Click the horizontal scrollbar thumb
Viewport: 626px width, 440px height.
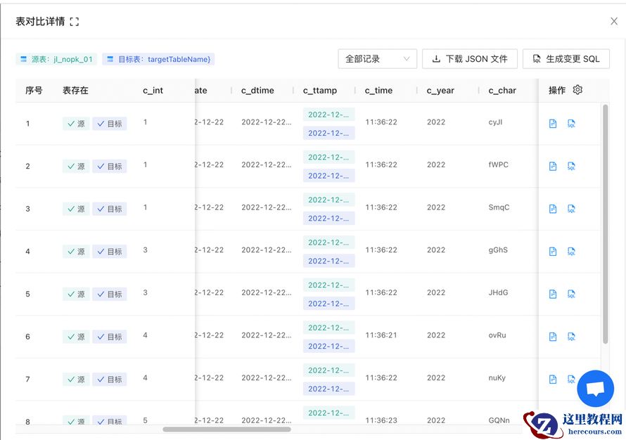226,429
